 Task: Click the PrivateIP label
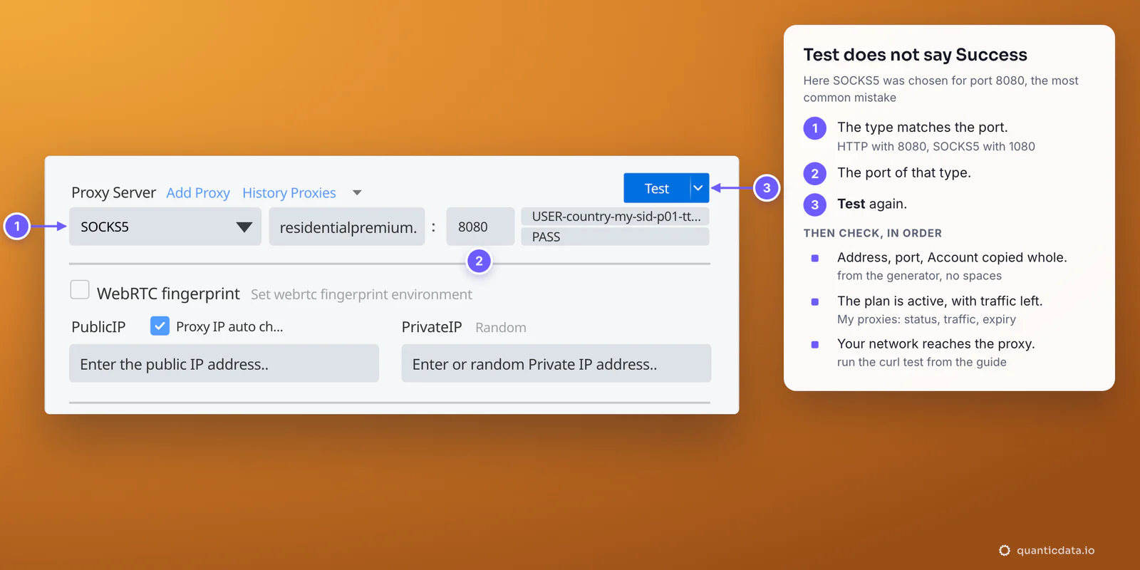(x=432, y=327)
